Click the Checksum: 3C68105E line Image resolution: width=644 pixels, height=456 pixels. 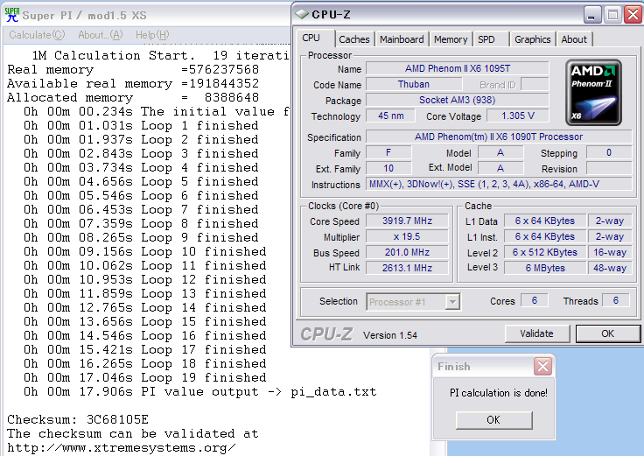coord(78,419)
